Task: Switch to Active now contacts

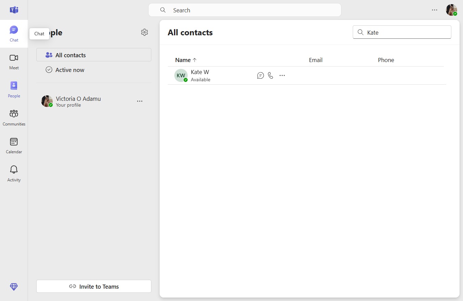Action: [x=94, y=70]
